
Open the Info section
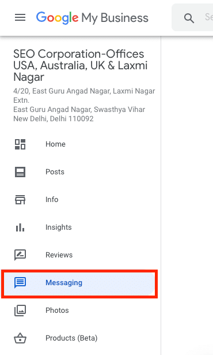(x=52, y=200)
